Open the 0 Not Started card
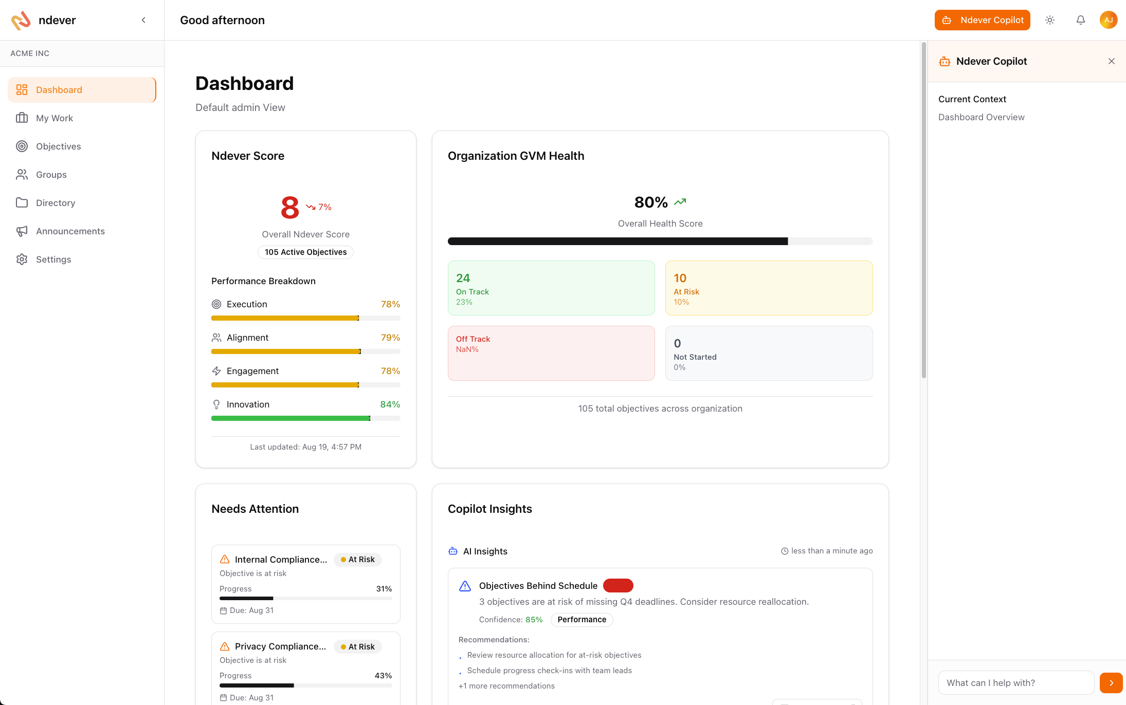1126x705 pixels. click(769, 353)
